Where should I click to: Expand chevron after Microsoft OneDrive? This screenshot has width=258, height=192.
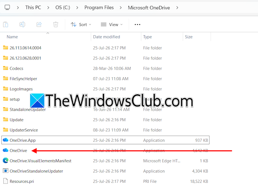tap(177, 8)
